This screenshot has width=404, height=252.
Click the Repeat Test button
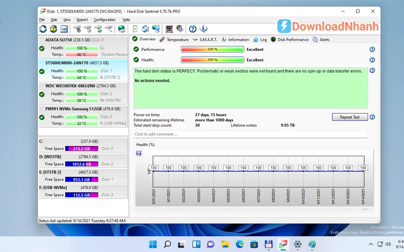pyautogui.click(x=349, y=117)
